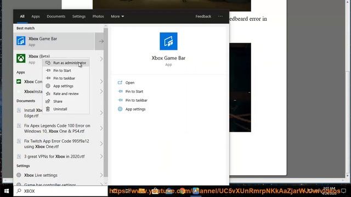Viewport: 351px width, 197px height.
Task: Click the Feedback link in search header
Action: [x=203, y=16]
